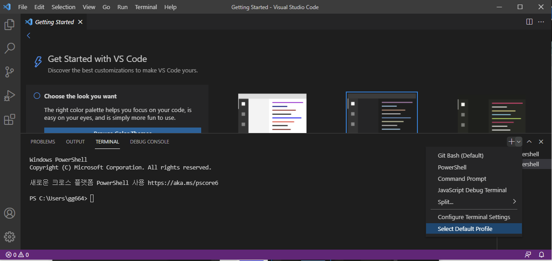This screenshot has height=261, width=552.
Task: Open the Extensions view
Action: coord(10,119)
